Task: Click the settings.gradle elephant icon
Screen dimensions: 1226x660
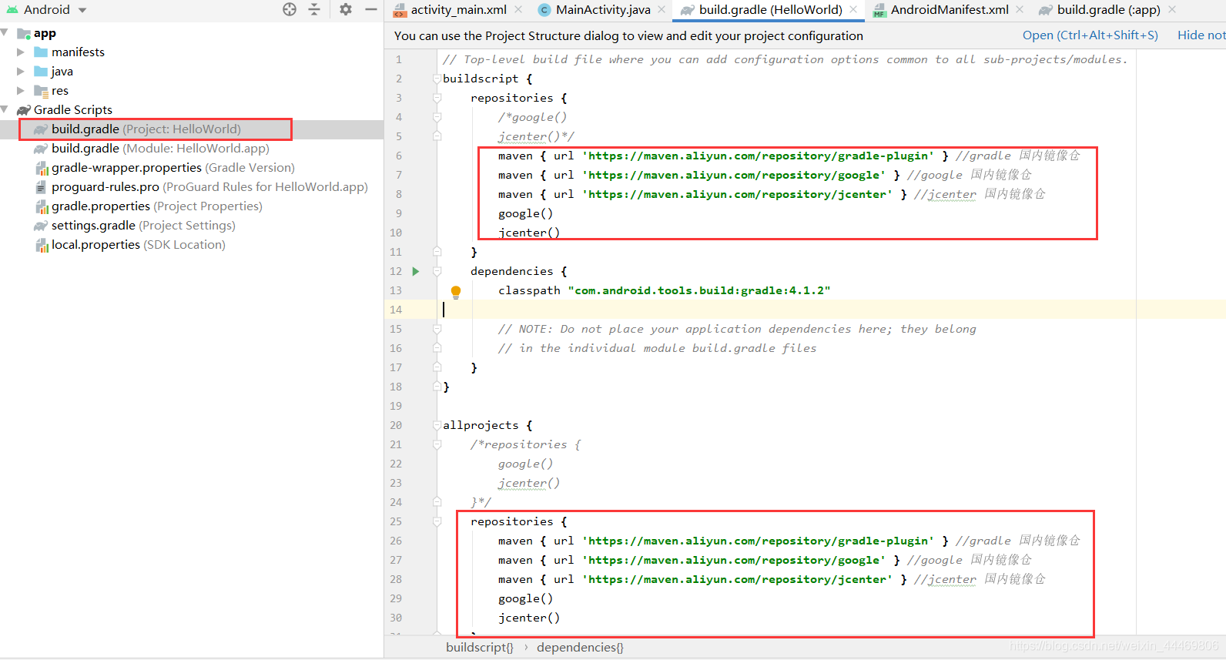Action: tap(41, 226)
